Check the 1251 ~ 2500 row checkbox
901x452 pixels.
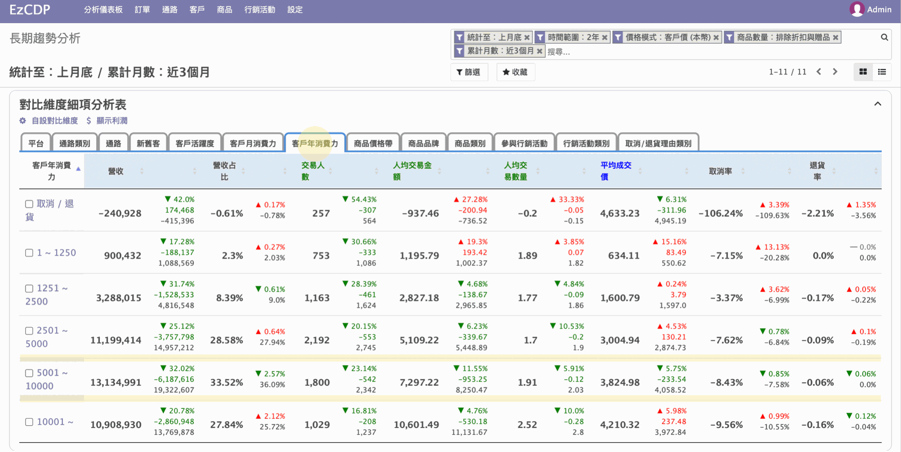tap(29, 288)
